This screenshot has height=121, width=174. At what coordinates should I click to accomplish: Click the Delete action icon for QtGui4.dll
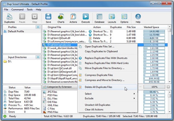click(90, 38)
